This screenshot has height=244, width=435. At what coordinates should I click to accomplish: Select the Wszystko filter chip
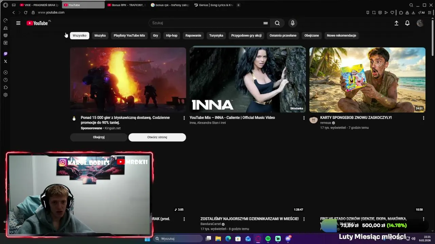coord(80,35)
